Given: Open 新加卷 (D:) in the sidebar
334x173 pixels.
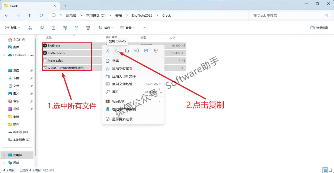Looking at the screenshot, I should 18,132.
